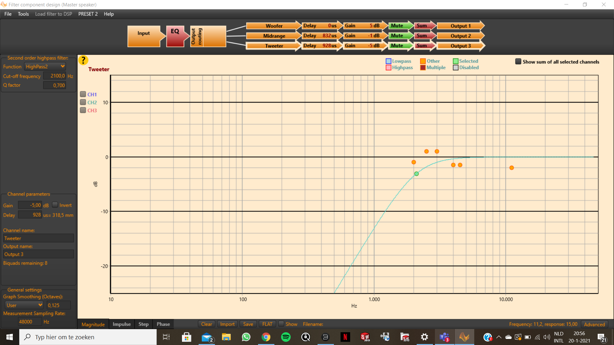Click the Lowpass legend color swatch
Viewport: 614px width, 345px height.
coord(389,61)
